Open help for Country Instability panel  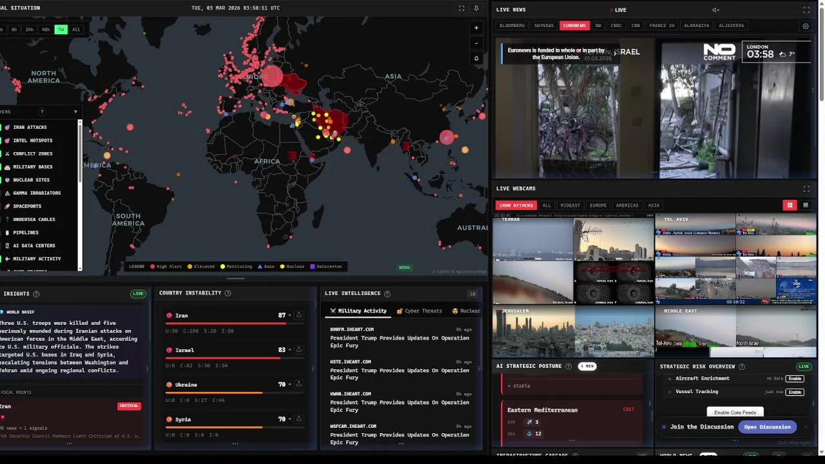click(228, 293)
